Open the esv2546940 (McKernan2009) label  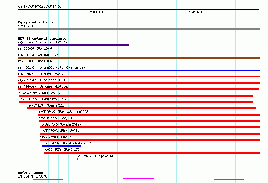(41, 74)
